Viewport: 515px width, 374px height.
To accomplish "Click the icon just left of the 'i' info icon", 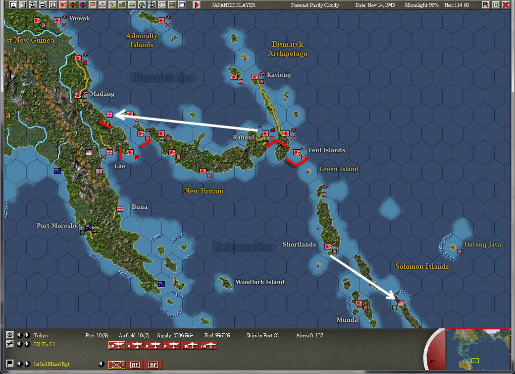I will tap(43, 5).
